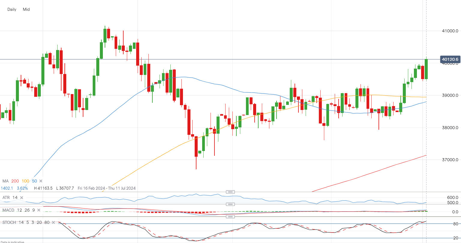The height and width of the screenshot is (243, 461).
Task: Click the current price tag 40120.6
Action: [x=450, y=60]
